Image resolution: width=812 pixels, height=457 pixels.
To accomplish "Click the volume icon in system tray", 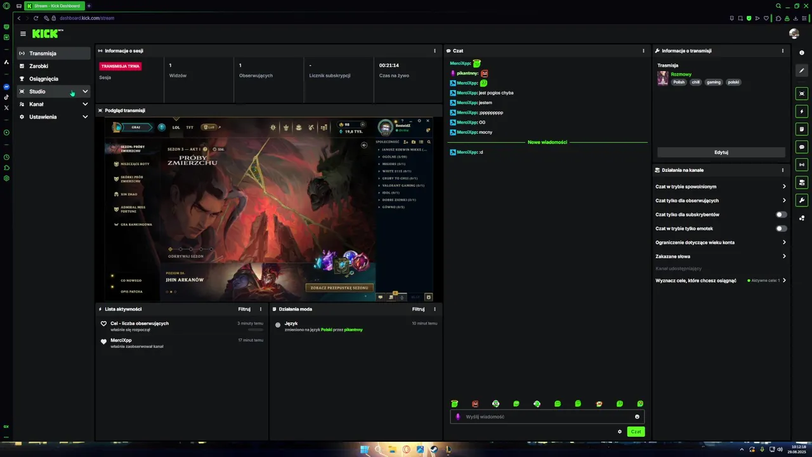I will [x=780, y=449].
